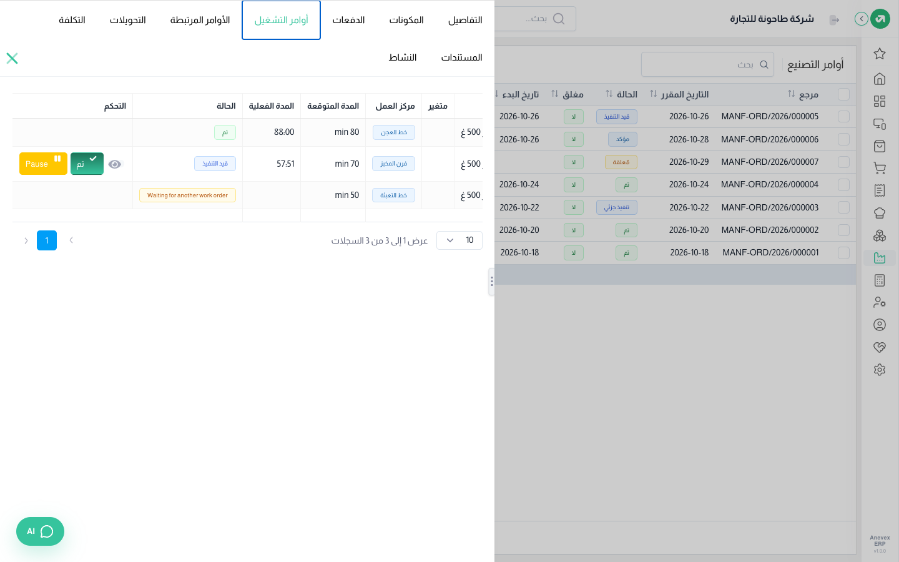Switch to التفاصيل tab

click(465, 20)
